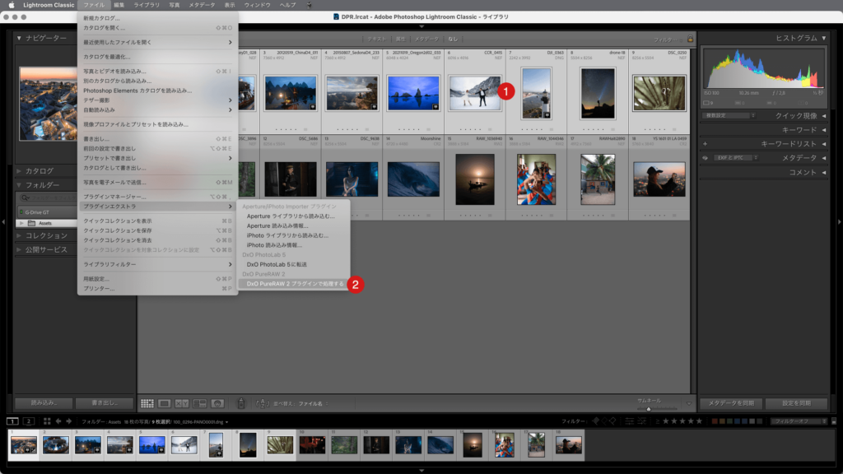Open フィルターオフ filter preset dropdown
The width and height of the screenshot is (843, 474).
tap(799, 421)
